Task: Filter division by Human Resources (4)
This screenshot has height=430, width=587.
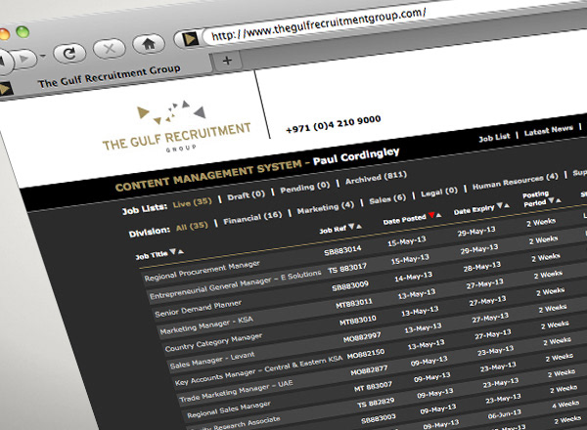Action: tap(516, 181)
